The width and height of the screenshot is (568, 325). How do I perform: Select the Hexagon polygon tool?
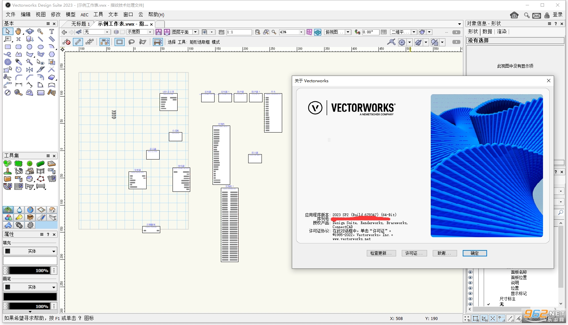coord(52,54)
